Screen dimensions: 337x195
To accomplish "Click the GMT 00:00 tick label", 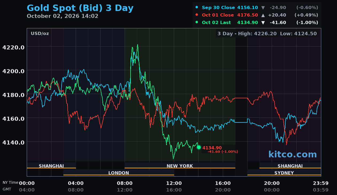I will (272, 190).
